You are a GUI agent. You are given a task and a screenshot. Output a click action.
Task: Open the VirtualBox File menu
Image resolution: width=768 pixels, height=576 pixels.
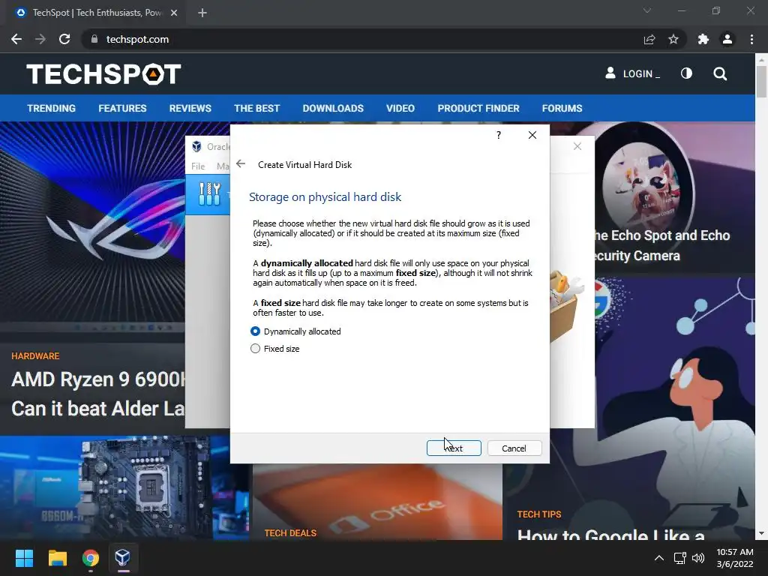(x=198, y=166)
